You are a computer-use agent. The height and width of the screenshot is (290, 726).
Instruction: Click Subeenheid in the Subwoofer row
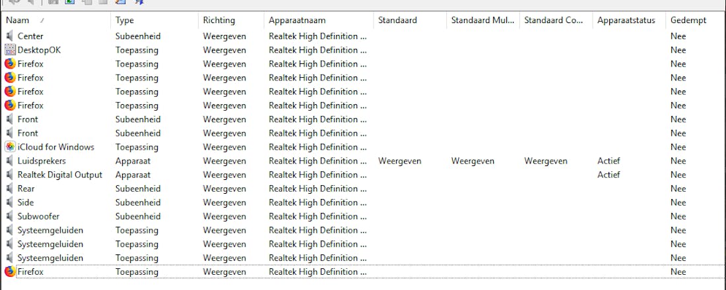[x=138, y=216]
